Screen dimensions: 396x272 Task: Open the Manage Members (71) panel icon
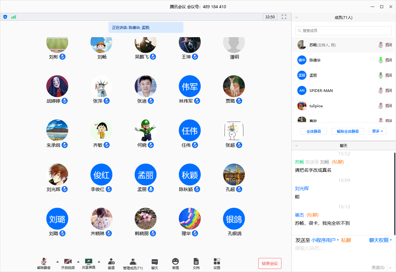pyautogui.click(x=133, y=262)
